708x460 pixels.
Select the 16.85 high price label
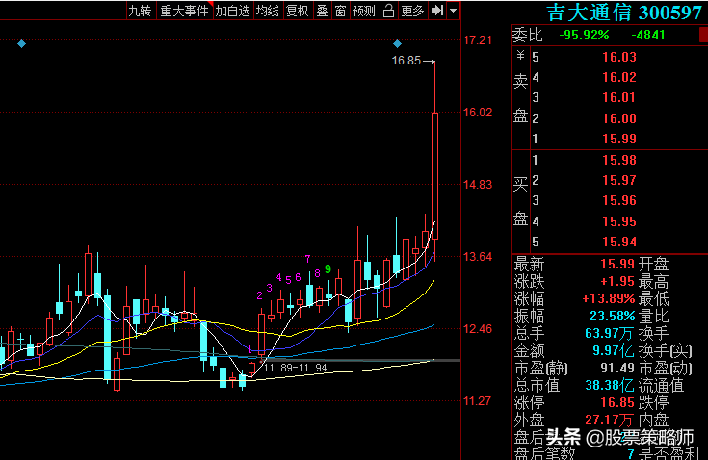[406, 61]
